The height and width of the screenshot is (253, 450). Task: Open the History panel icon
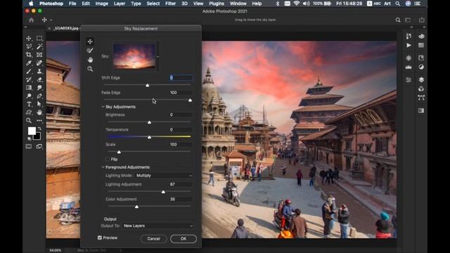tap(409, 36)
